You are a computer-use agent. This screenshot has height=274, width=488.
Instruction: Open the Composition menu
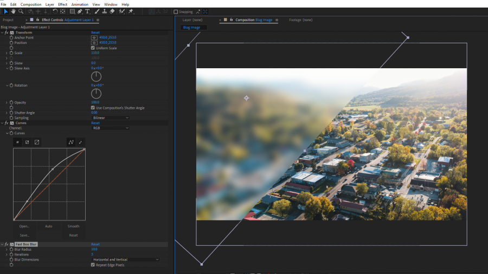pyautogui.click(x=31, y=4)
